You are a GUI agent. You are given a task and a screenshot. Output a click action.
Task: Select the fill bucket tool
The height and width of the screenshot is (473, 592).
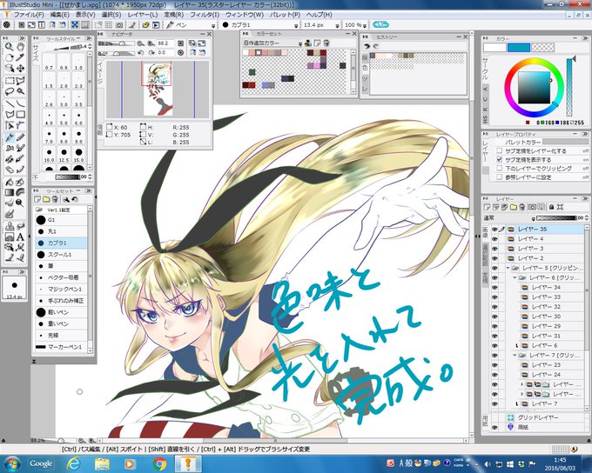(9, 183)
